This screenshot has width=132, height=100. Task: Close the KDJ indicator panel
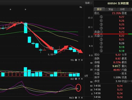[82, 79]
